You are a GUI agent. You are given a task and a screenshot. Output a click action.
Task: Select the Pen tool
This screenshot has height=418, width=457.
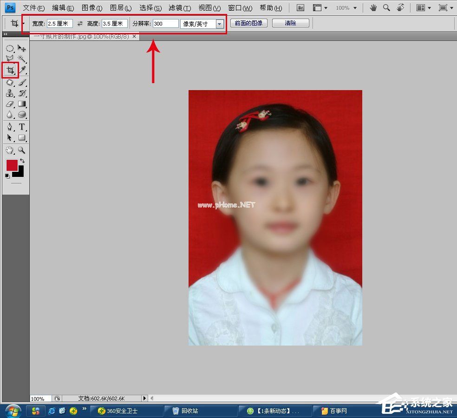pyautogui.click(x=10, y=127)
